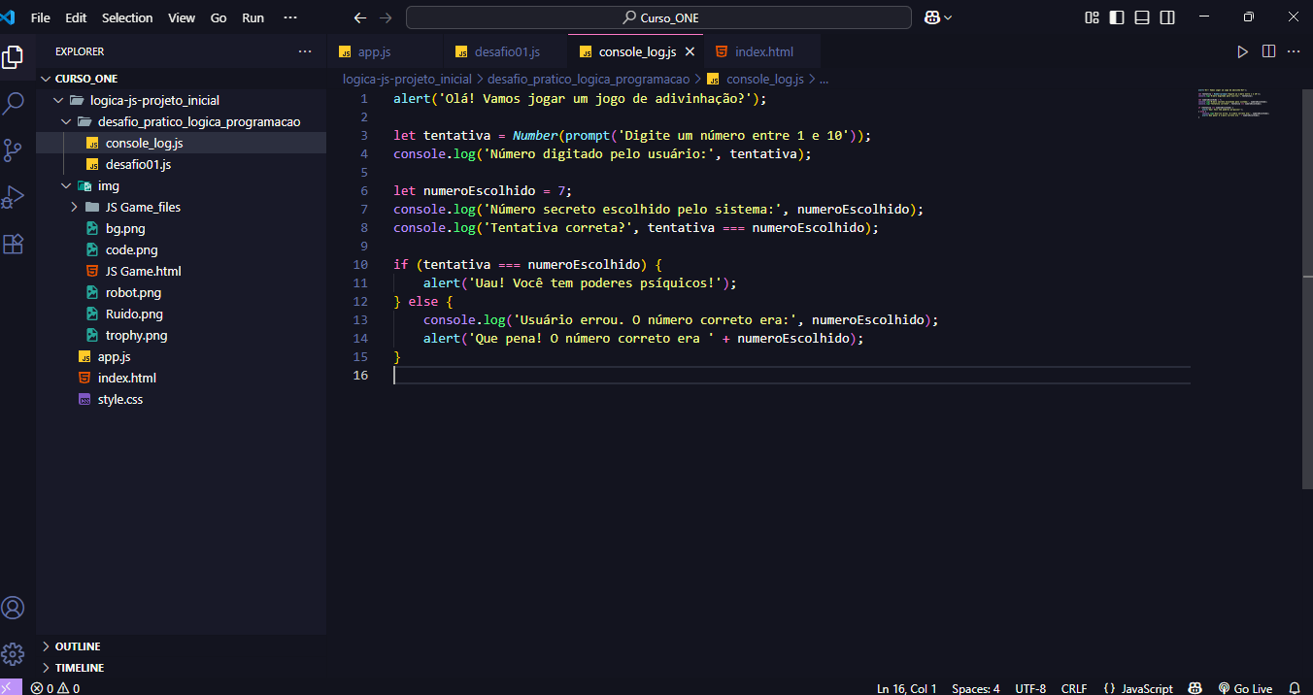Open the File menu
The image size is (1313, 695).
(41, 17)
